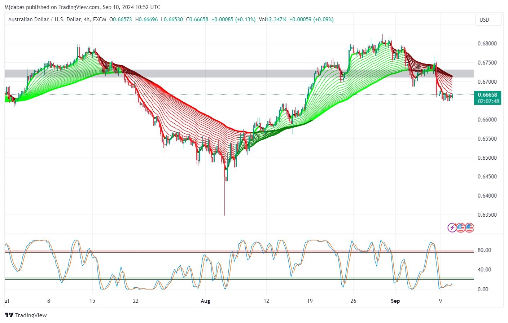
Task: Click the '22' date label on time axis
Action: tap(136, 301)
